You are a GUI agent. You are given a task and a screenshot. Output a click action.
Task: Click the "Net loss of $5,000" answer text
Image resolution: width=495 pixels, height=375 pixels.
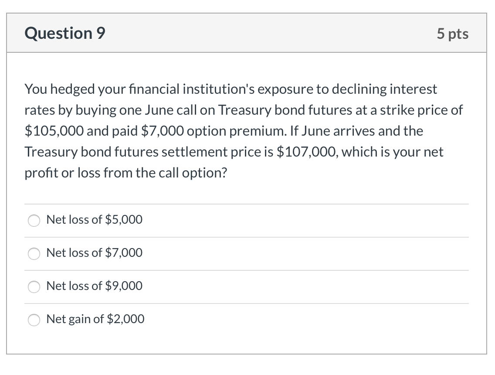pyautogui.click(x=94, y=220)
